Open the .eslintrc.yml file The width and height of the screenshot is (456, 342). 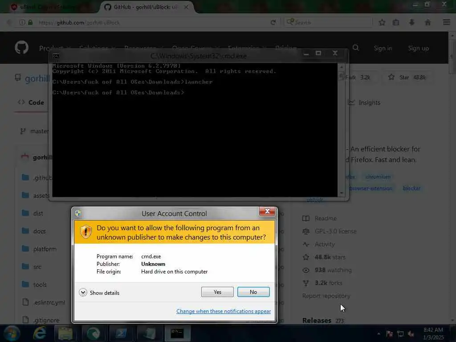[x=49, y=302]
